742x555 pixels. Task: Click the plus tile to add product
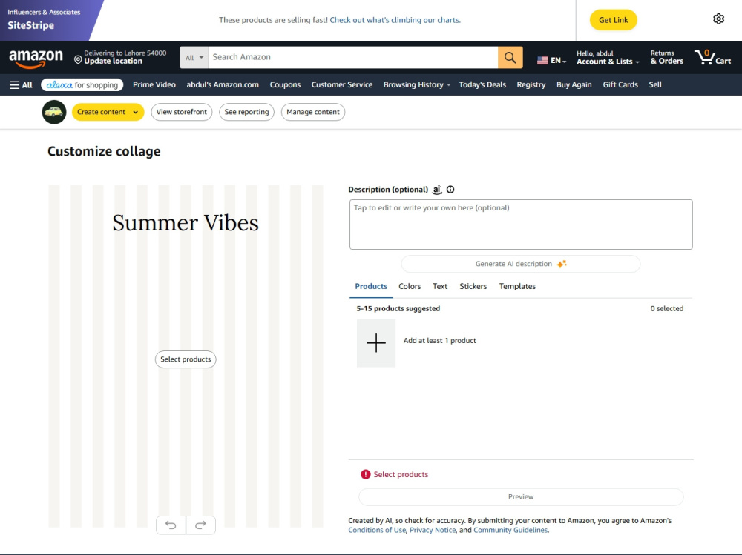376,343
